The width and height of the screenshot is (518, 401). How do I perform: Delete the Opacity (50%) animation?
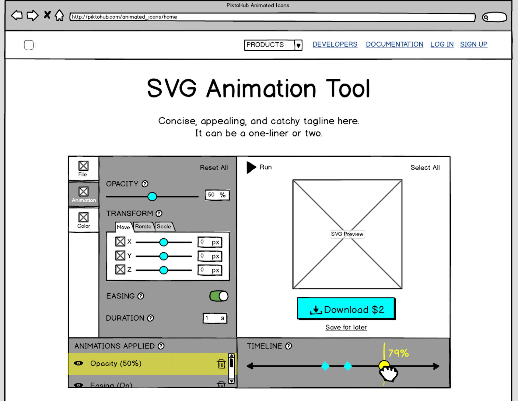point(221,364)
